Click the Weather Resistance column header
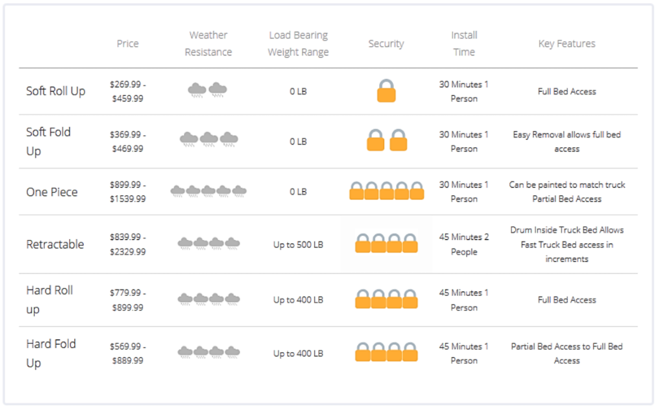The image size is (658, 410). [x=208, y=44]
